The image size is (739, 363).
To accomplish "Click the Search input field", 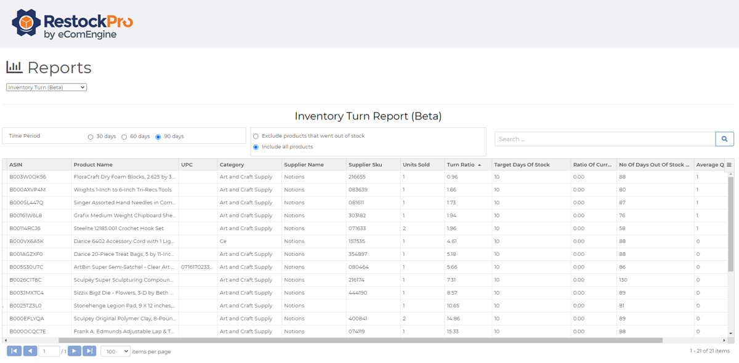I will click(x=605, y=139).
